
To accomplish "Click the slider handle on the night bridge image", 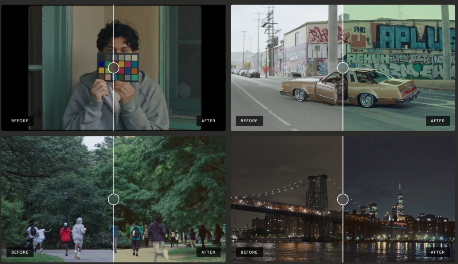I will click(343, 199).
